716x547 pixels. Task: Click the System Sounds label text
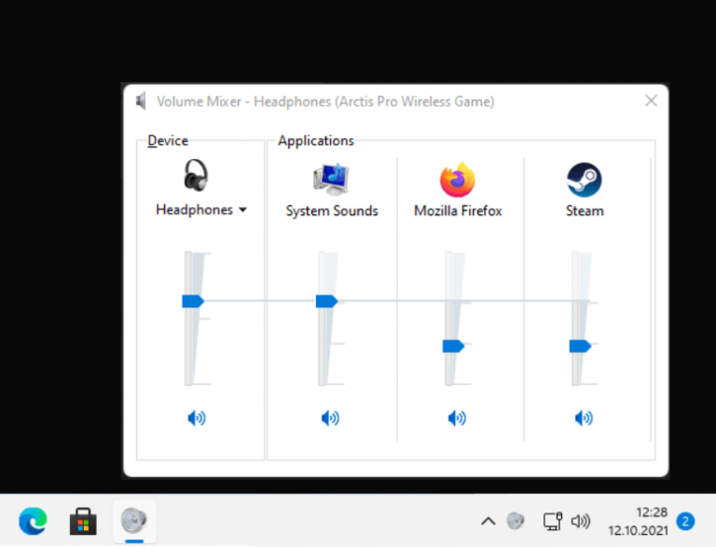tap(332, 211)
